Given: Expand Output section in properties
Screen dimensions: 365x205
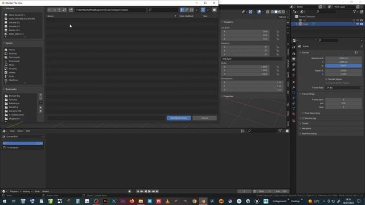Looking at the screenshot, I should [305, 124].
